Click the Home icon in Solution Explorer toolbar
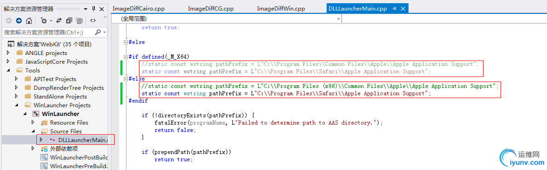Image resolution: width=547 pixels, height=170 pixels. [x=29, y=21]
